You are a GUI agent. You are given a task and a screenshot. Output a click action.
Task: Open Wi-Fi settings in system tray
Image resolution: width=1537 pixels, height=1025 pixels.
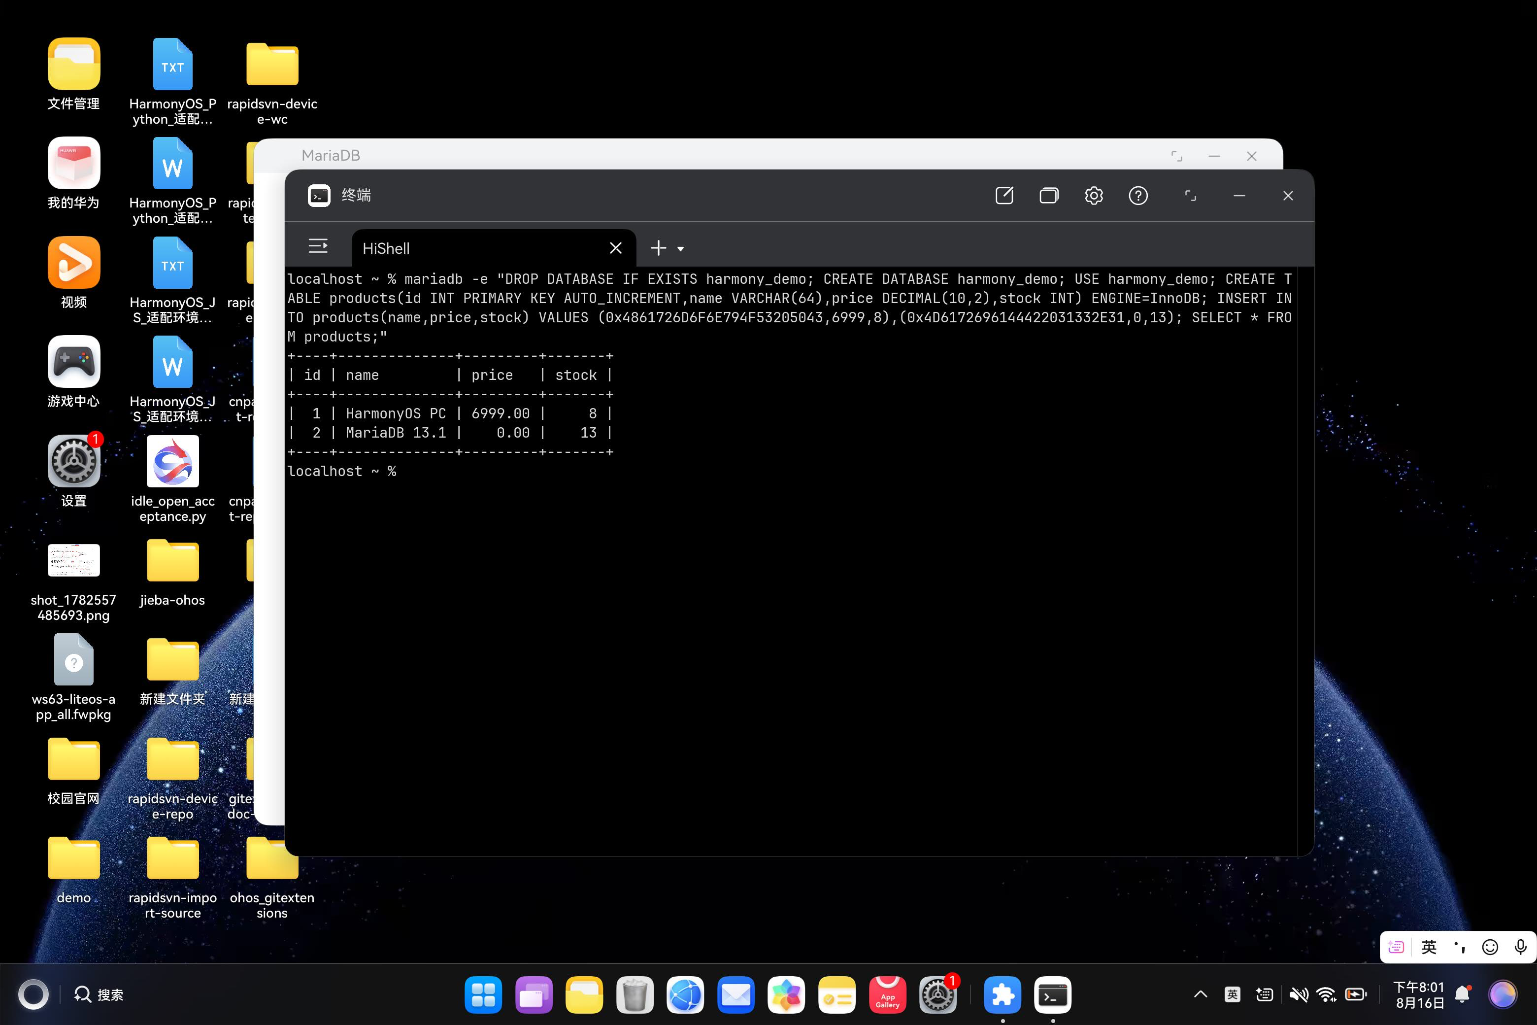point(1327,994)
